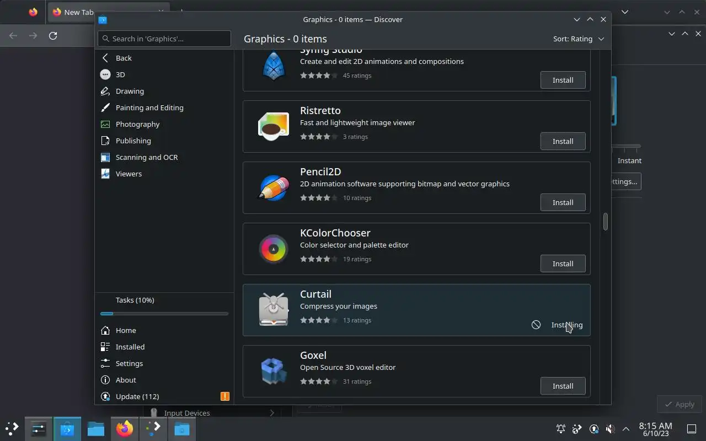The image size is (706, 441).
Task: Open the Pencil2D title
Action: tap(320, 171)
